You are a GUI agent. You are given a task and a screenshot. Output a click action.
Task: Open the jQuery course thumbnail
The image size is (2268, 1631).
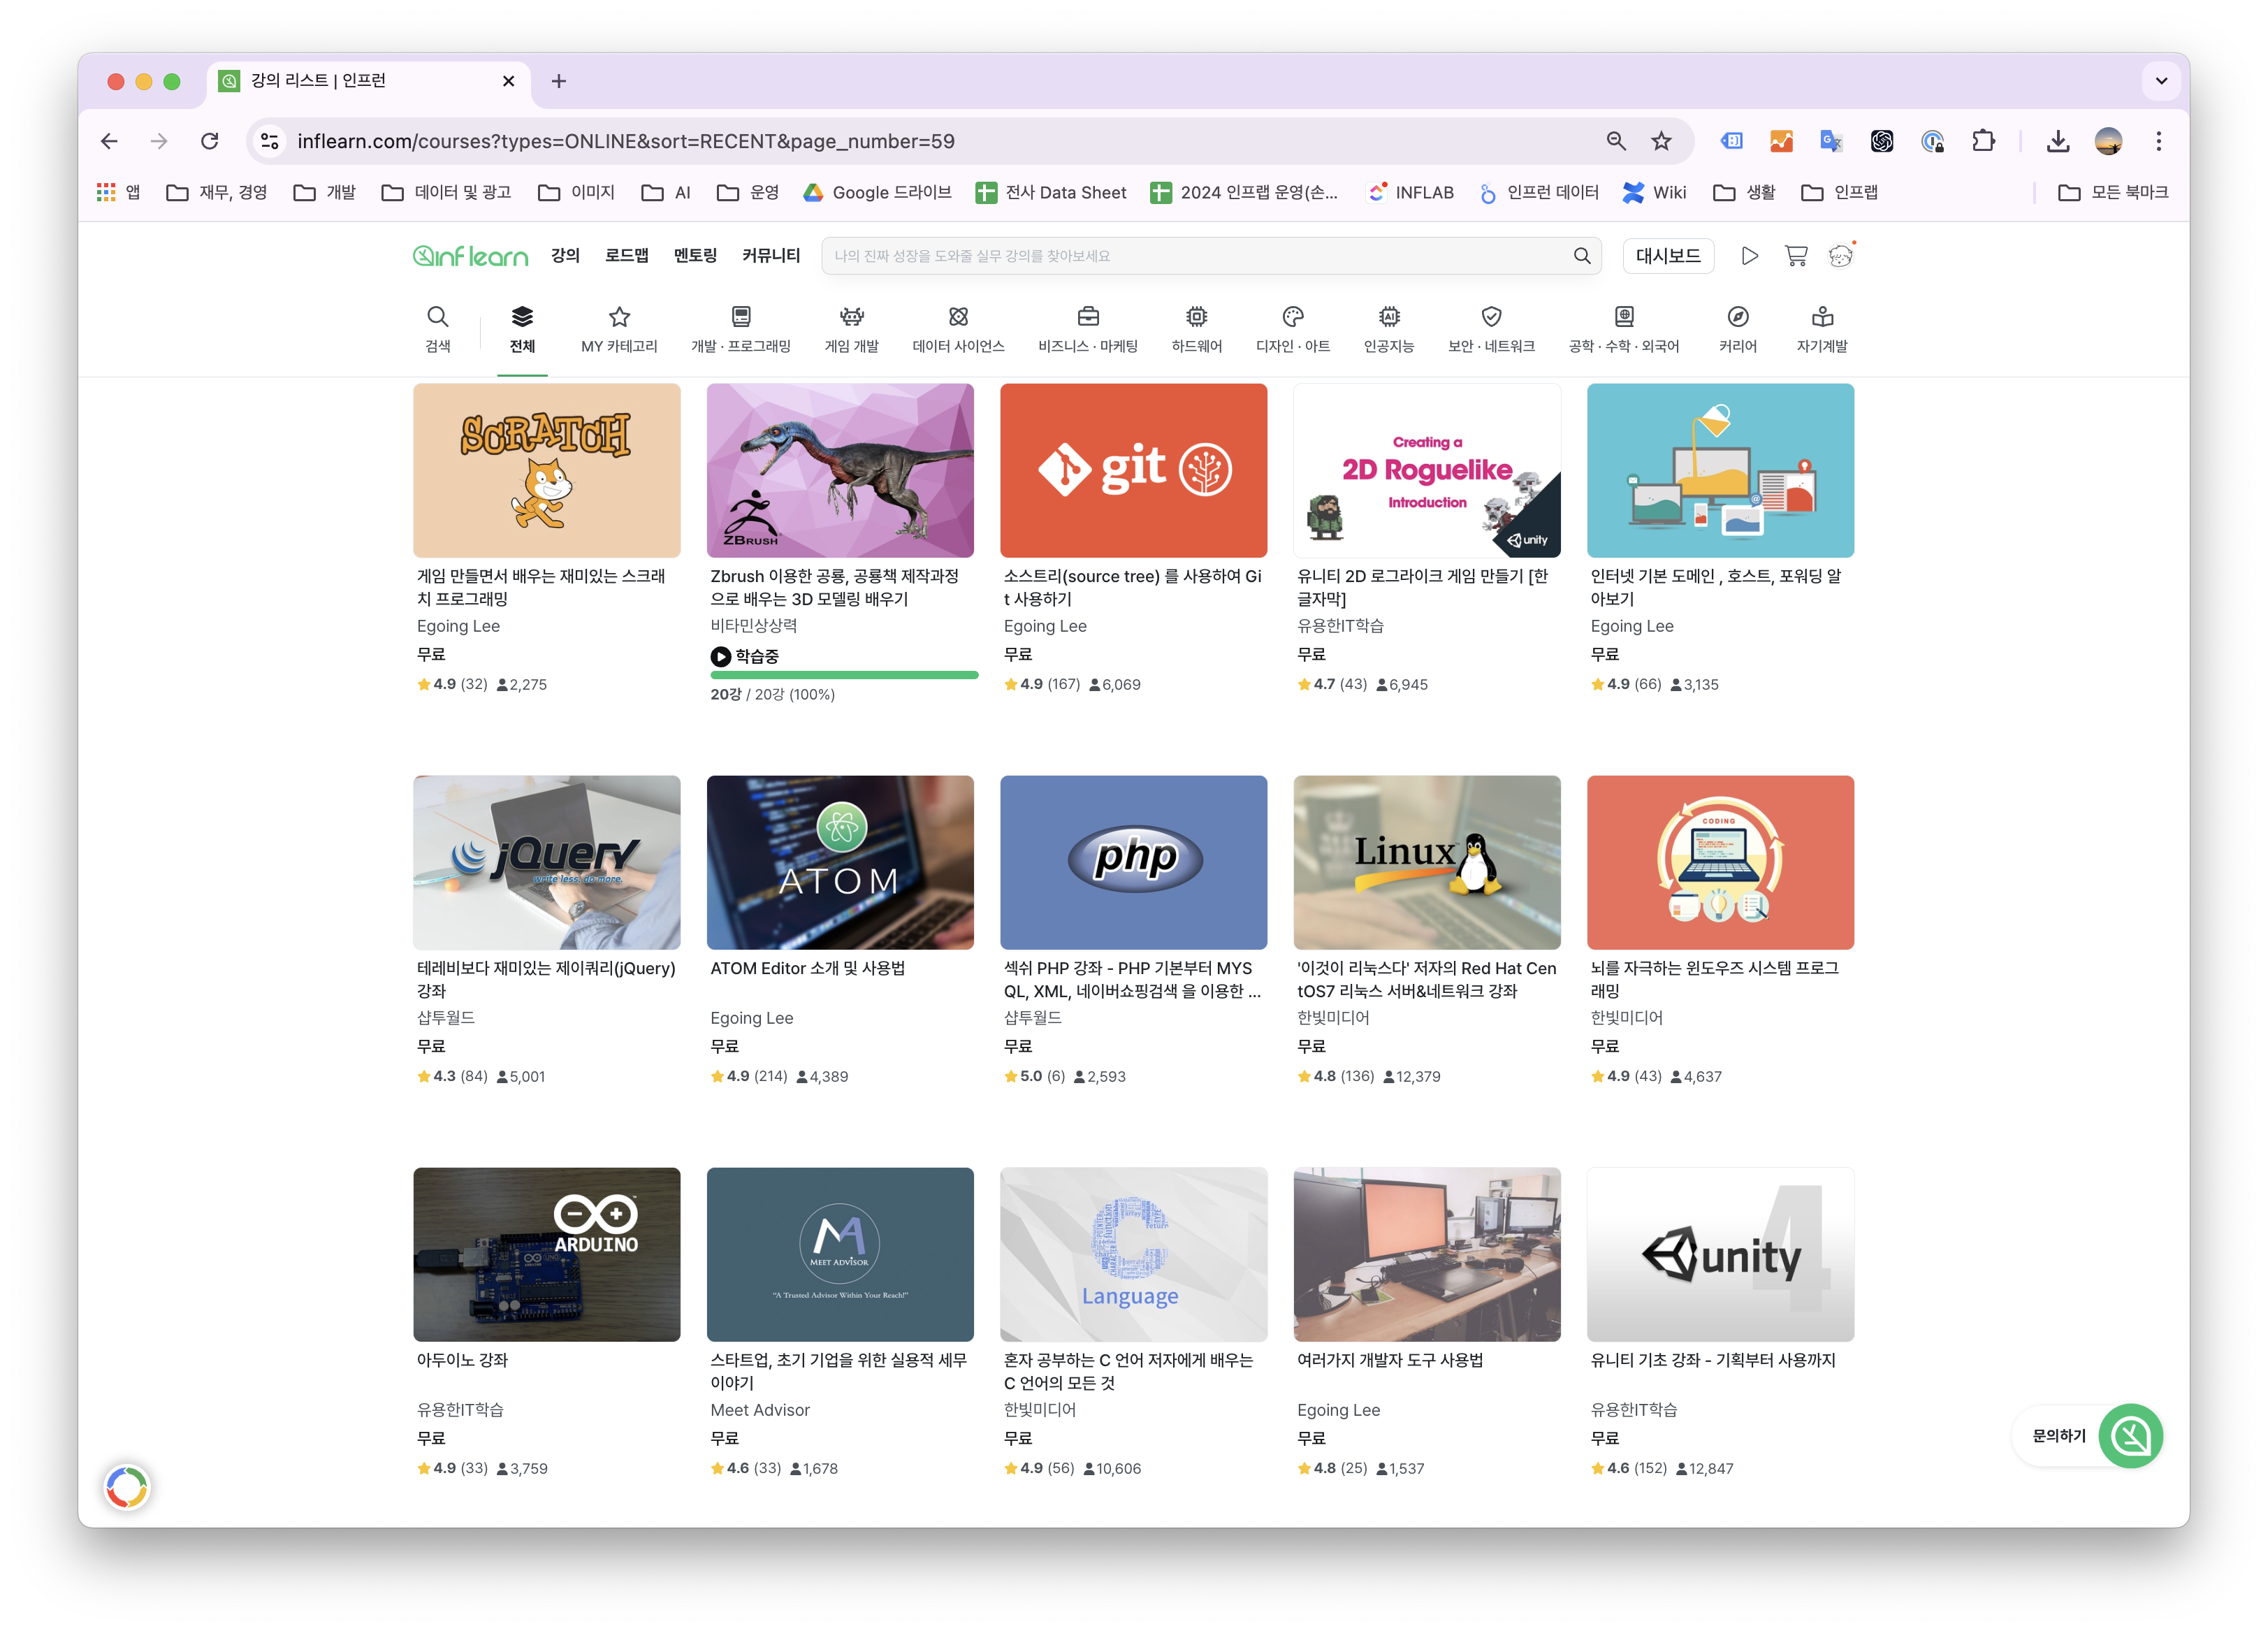click(547, 862)
